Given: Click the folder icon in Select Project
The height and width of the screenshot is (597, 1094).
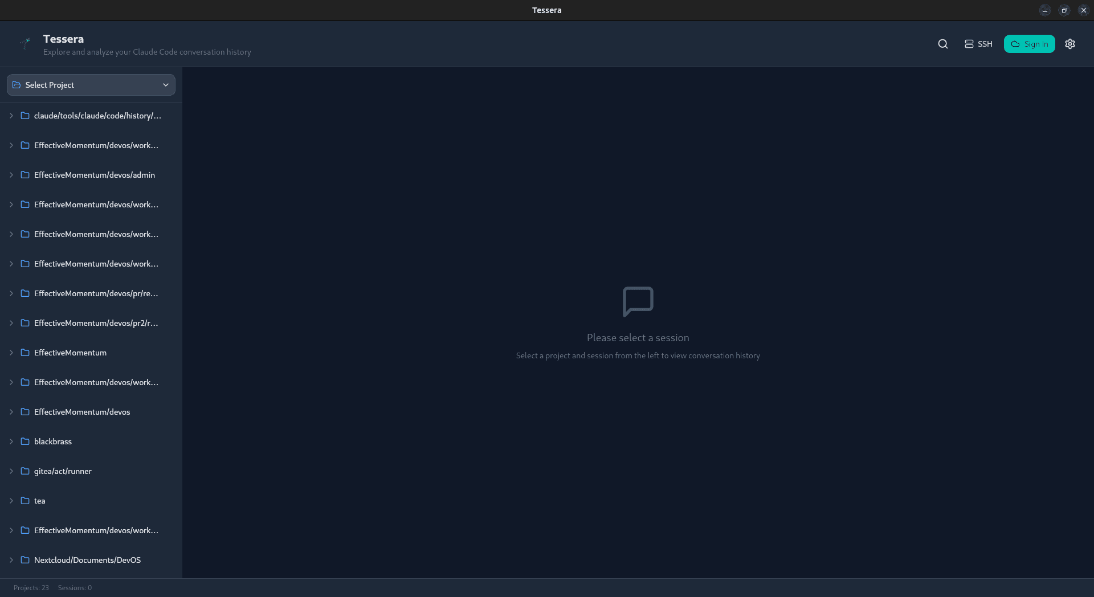Looking at the screenshot, I should coord(17,85).
